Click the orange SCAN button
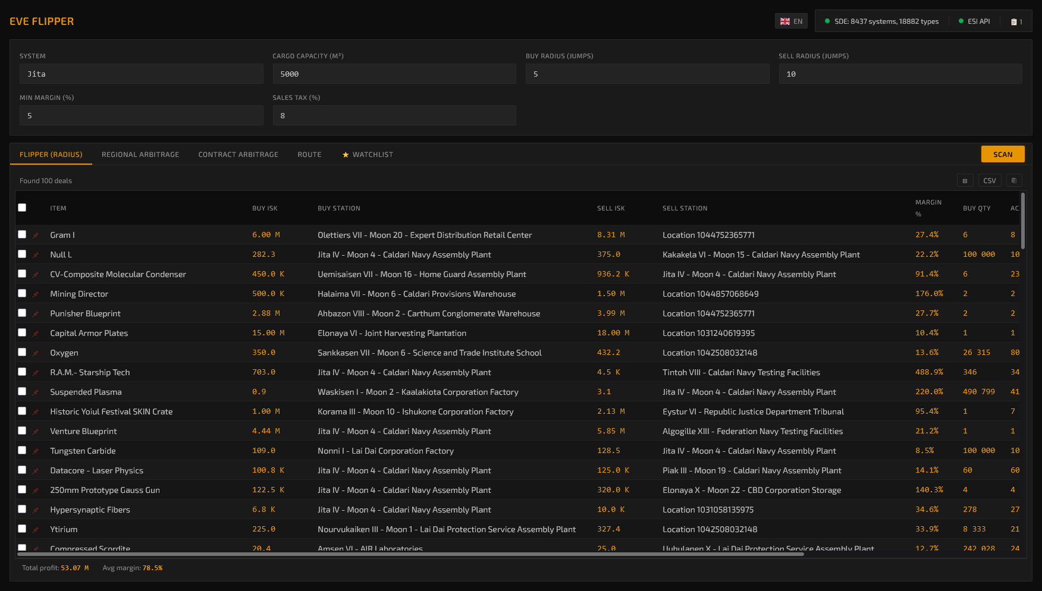1042x591 pixels. 1003,154
